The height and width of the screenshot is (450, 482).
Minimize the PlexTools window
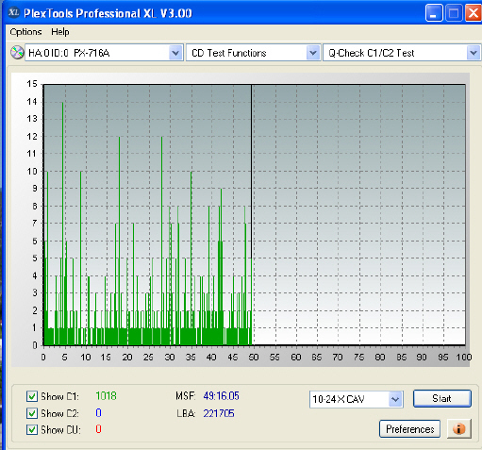[434, 13]
